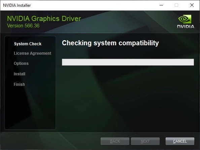Minimize the NVIDIA Installer window
The width and height of the screenshot is (200, 150).
click(x=161, y=5)
